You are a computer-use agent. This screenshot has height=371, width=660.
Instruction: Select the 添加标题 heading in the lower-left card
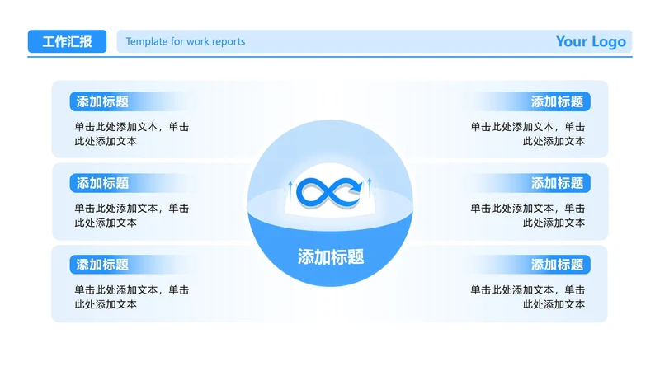pos(102,265)
